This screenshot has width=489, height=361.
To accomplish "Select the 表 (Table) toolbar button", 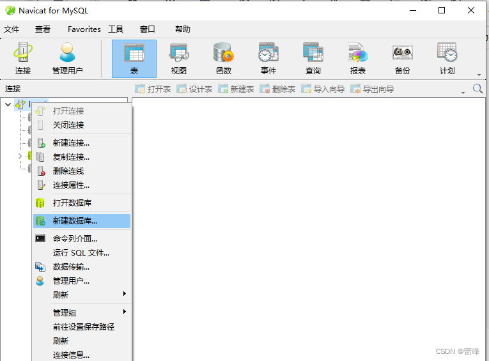I will click(134, 59).
